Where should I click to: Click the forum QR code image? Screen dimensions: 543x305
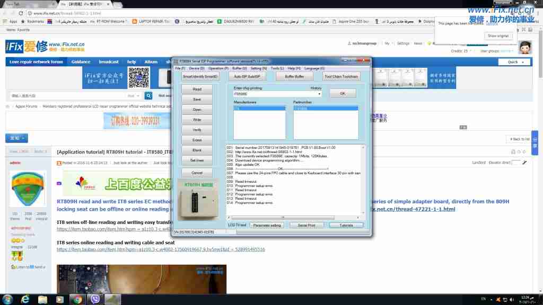pyautogui.click(x=138, y=78)
